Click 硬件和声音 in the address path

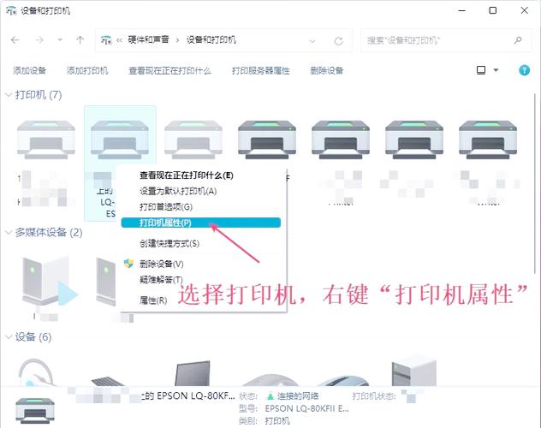pyautogui.click(x=148, y=39)
